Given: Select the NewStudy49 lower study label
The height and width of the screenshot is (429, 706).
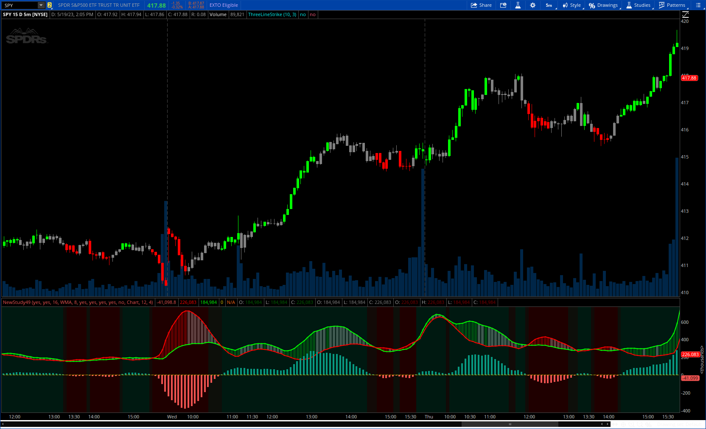Looking at the screenshot, I should coord(78,302).
